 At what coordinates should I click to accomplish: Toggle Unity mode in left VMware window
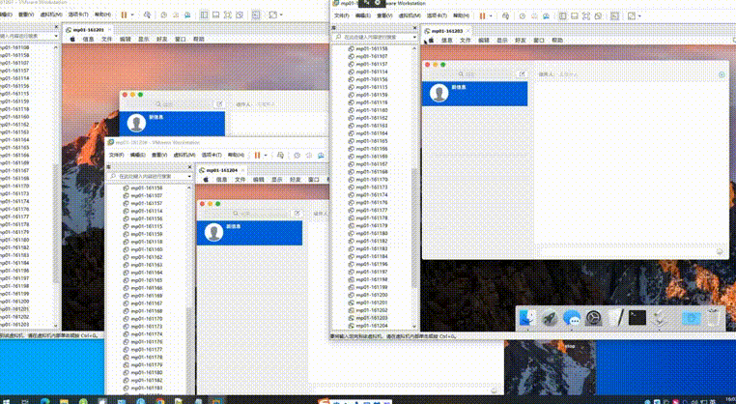(x=240, y=15)
